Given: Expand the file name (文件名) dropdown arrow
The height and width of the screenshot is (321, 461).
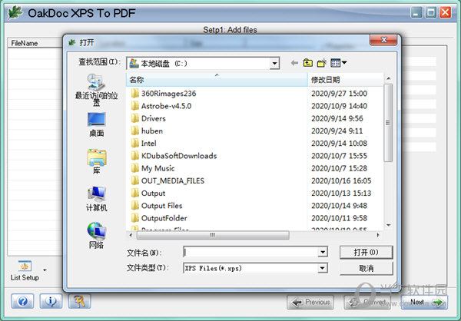Looking at the screenshot, I should pos(323,252).
